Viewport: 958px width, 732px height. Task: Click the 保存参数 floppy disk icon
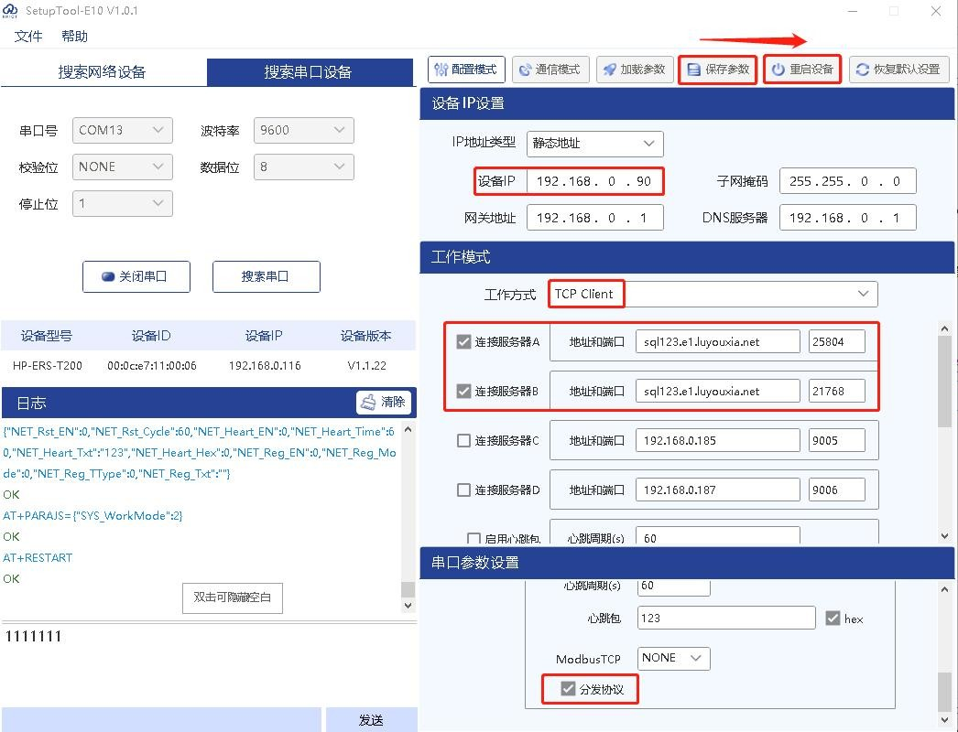[x=694, y=70]
